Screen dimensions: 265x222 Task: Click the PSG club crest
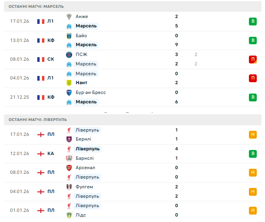tap(69, 54)
